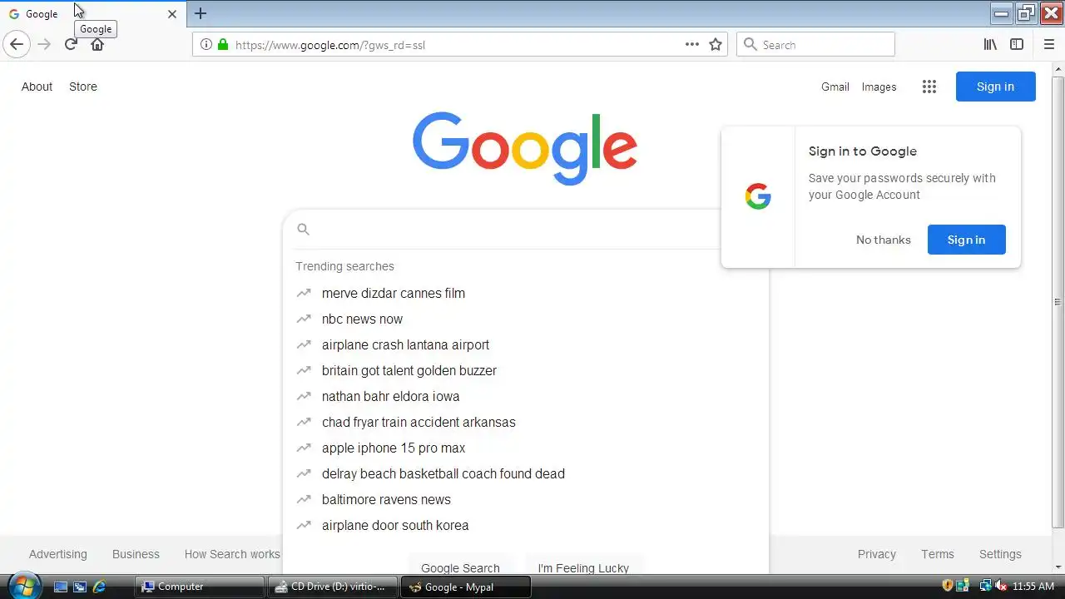The width and height of the screenshot is (1065, 599).
Task: Click the browser Search box
Action: 815,45
